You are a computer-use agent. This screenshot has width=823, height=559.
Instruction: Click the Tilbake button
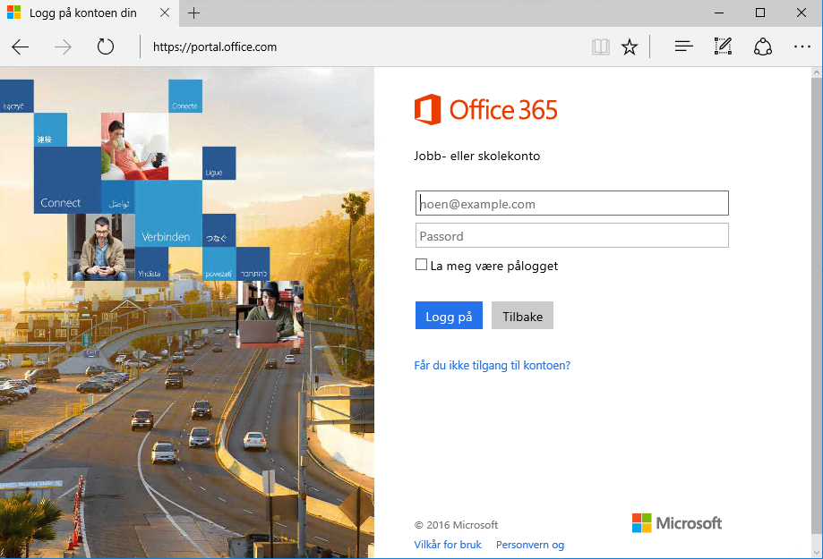(x=522, y=315)
